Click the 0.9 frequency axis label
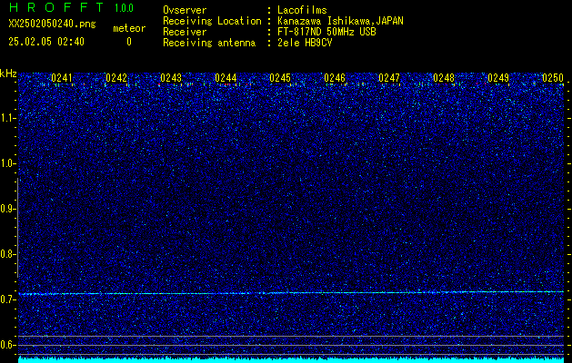The height and width of the screenshot is (363, 572). click(7, 209)
